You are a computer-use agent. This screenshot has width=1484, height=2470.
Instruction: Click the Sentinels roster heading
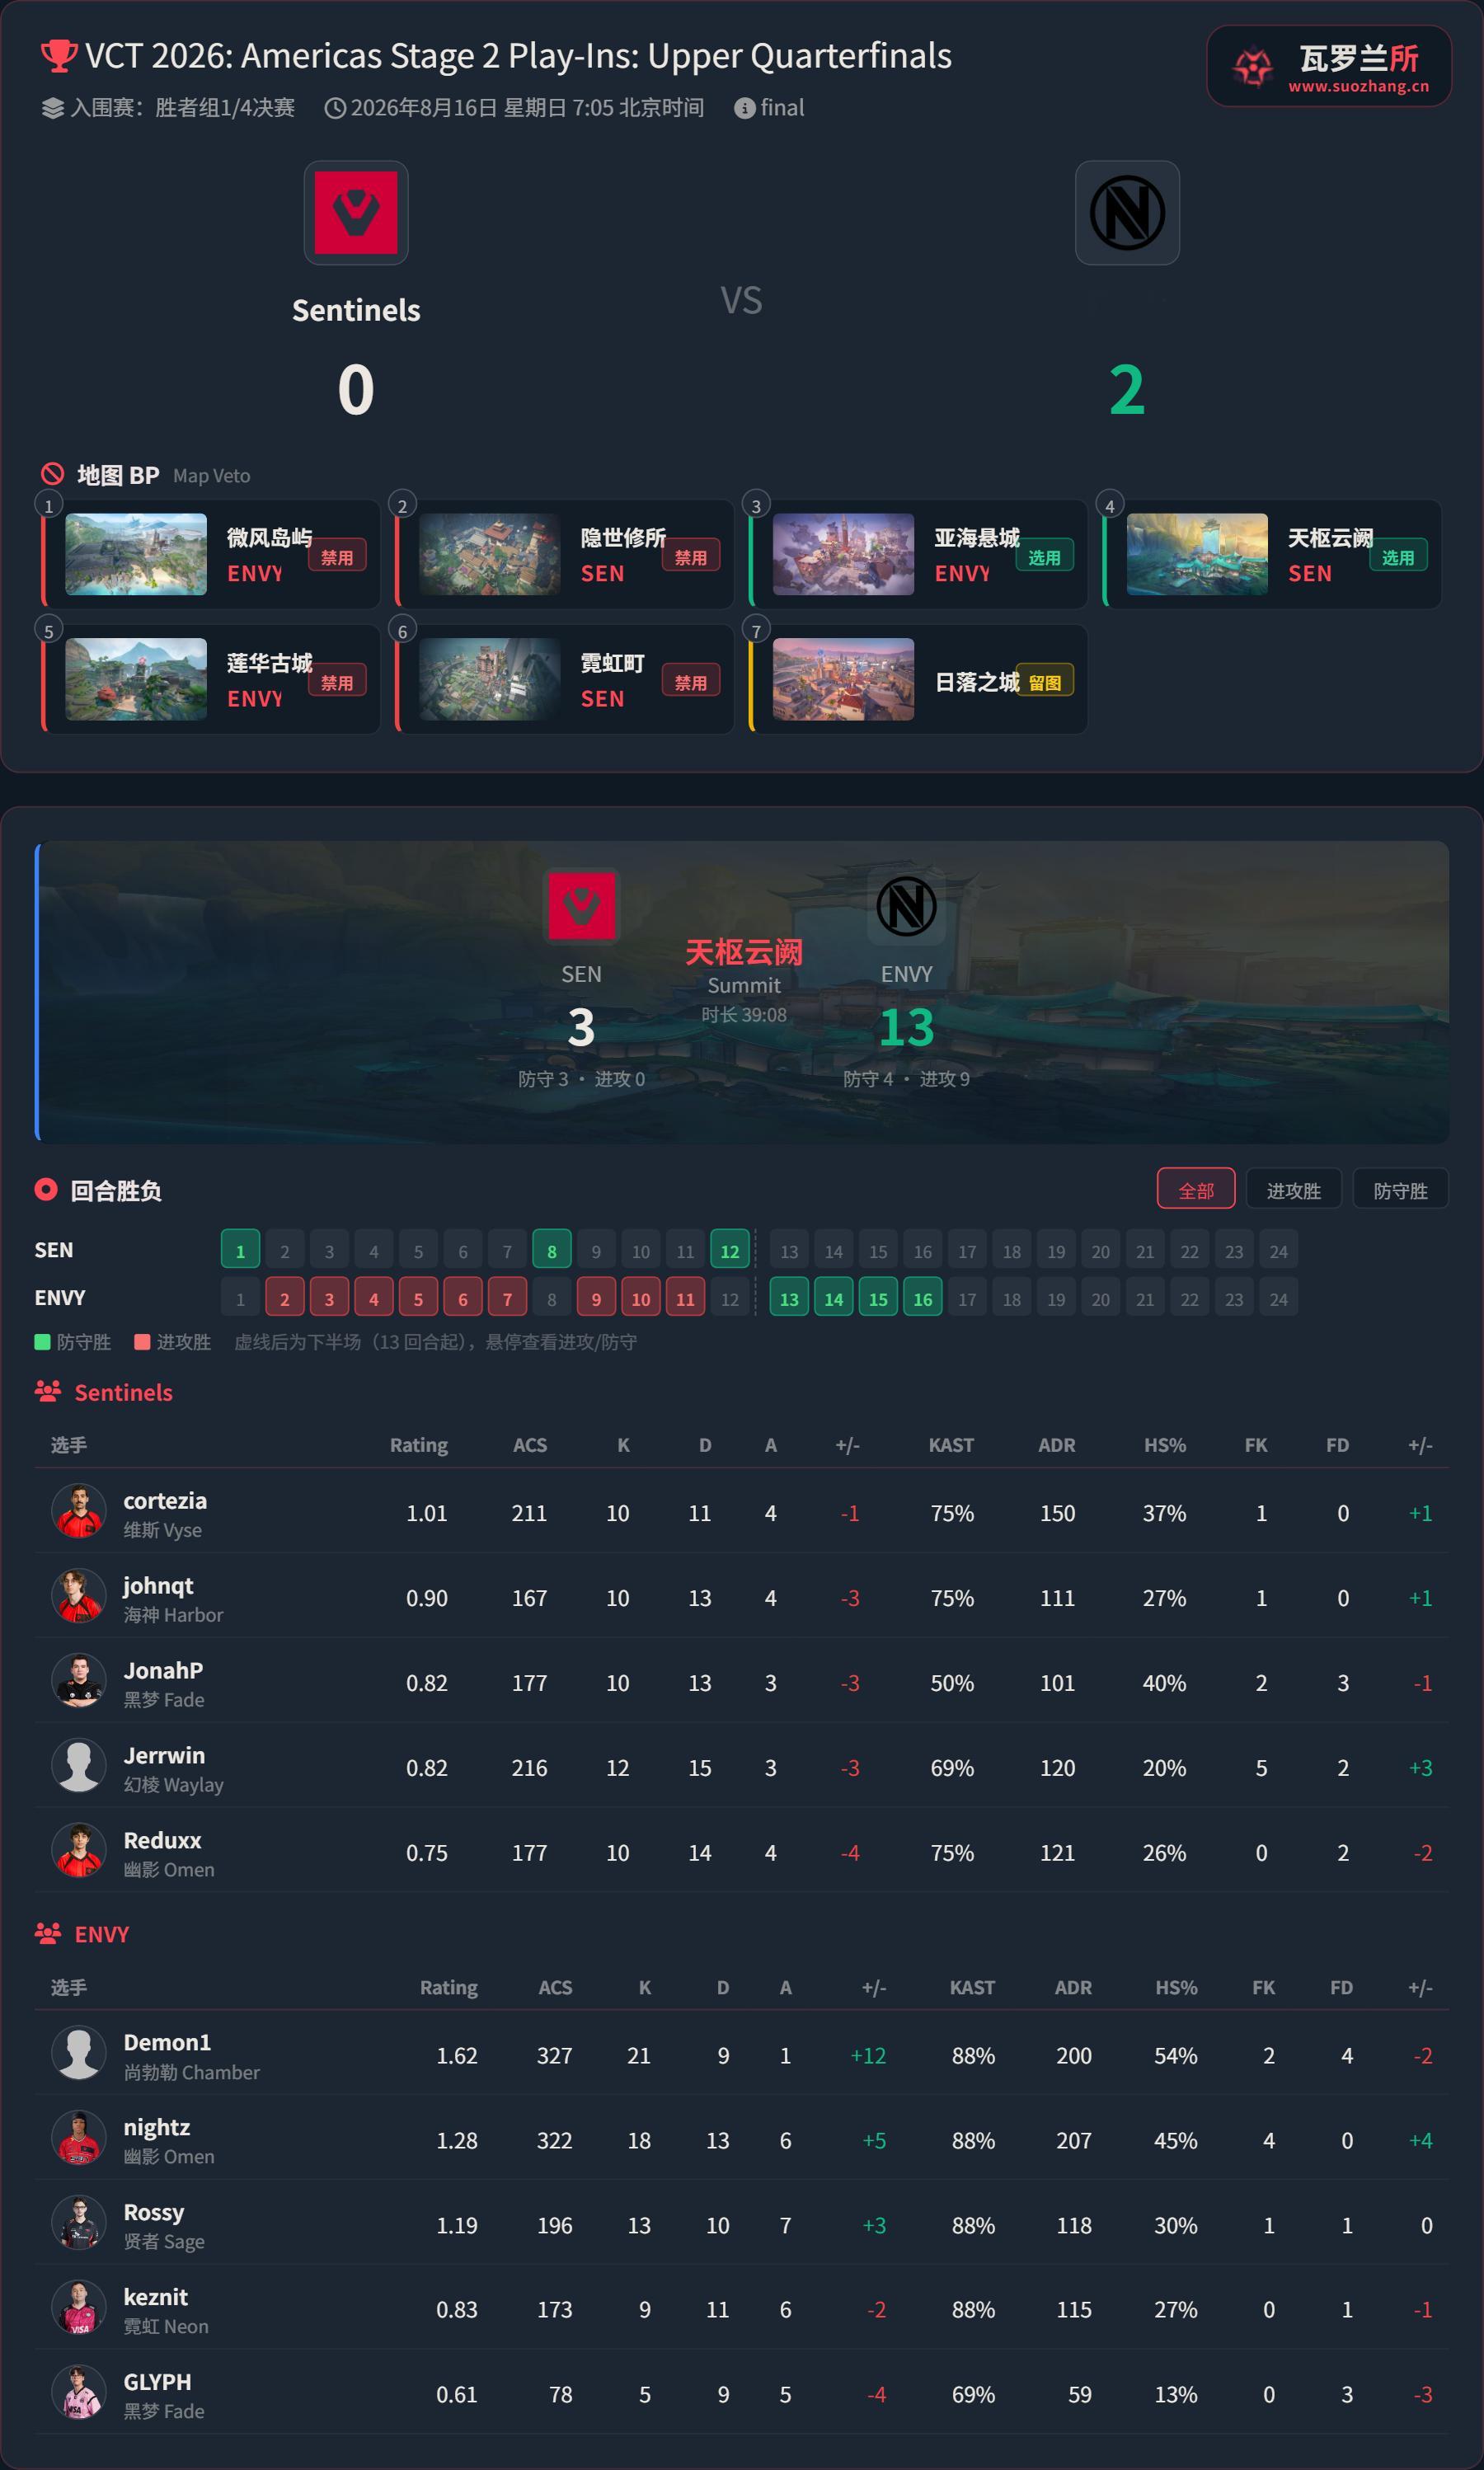click(124, 1392)
